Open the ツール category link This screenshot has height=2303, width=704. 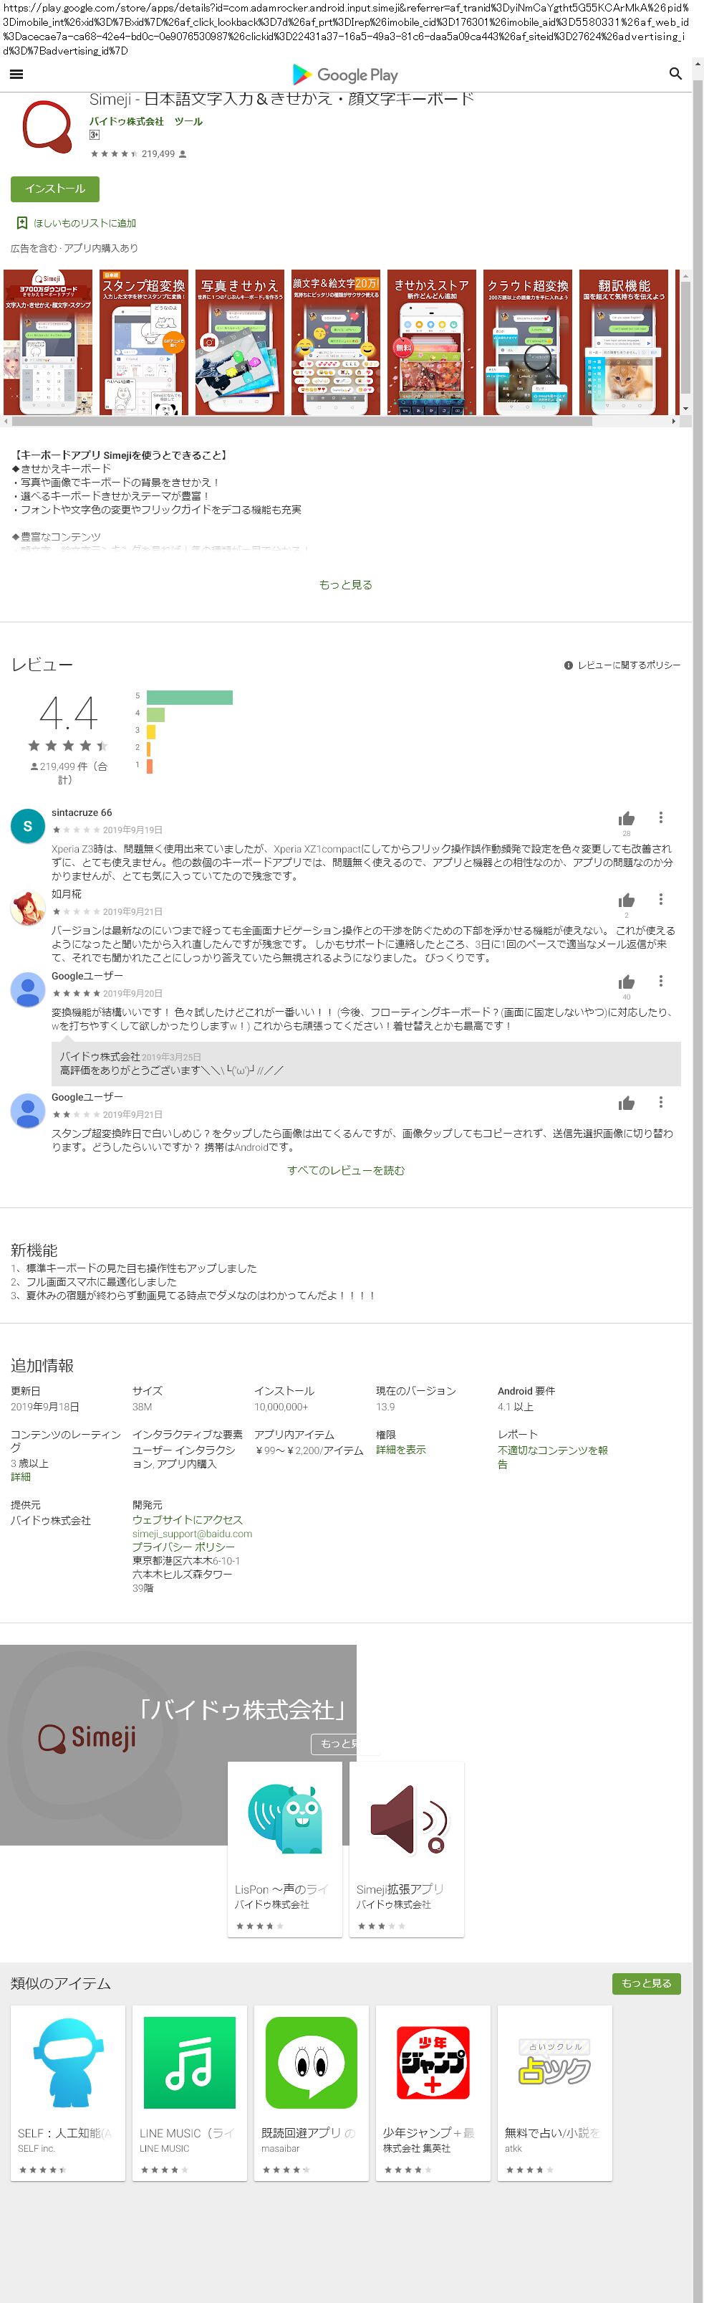point(188,122)
